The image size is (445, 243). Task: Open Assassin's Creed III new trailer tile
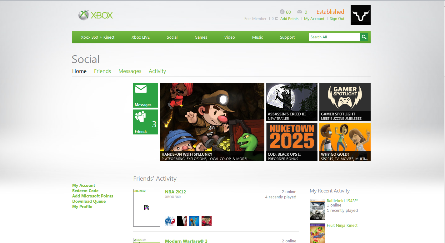tap(292, 102)
